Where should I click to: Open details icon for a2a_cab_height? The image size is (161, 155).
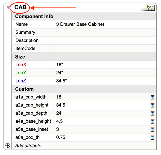pyautogui.click(x=152, y=105)
